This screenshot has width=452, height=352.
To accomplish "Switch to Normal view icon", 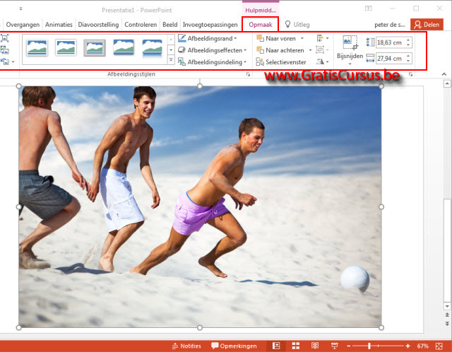I will click(x=276, y=346).
